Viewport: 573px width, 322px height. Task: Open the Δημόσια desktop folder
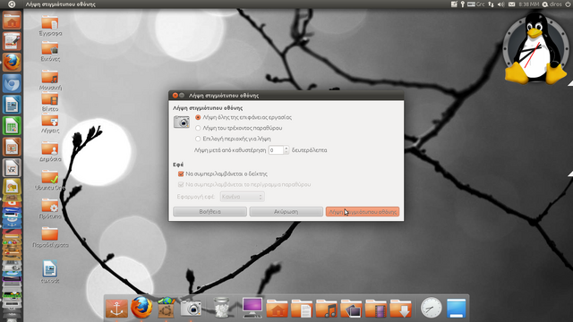[50, 151]
